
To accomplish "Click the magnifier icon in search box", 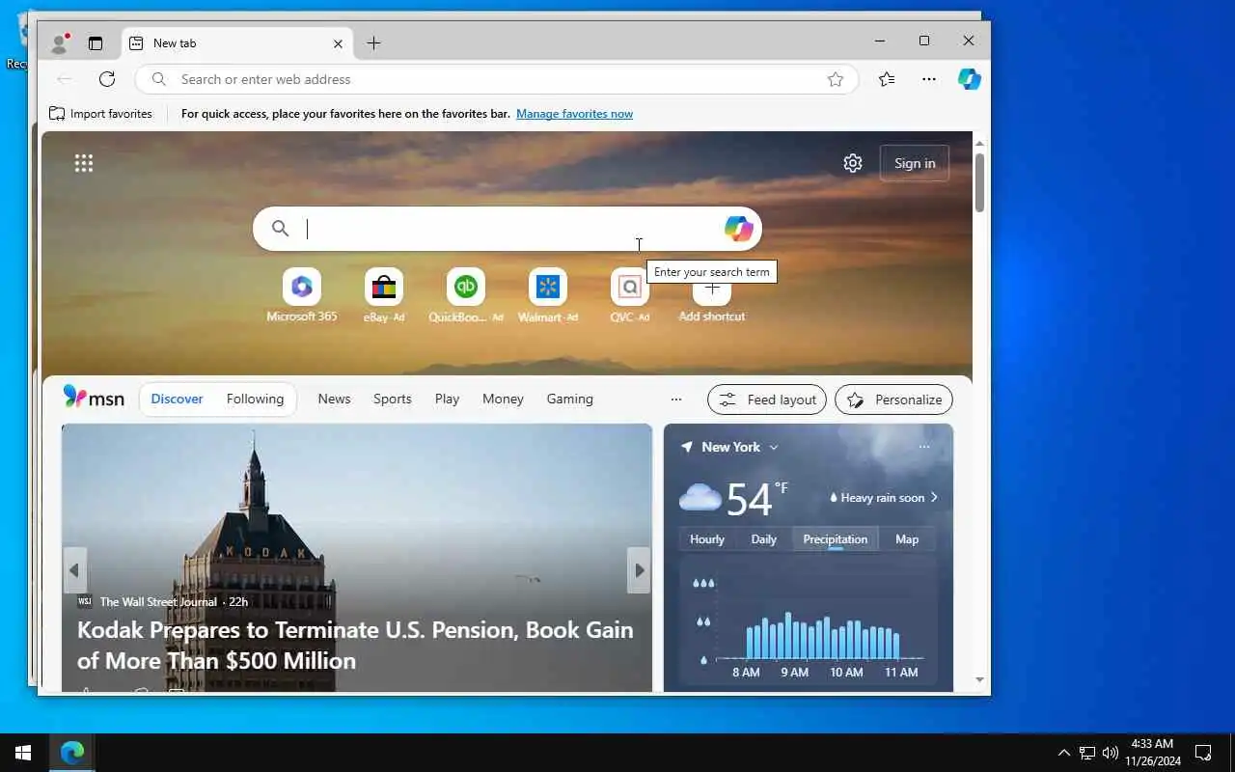I will (280, 229).
